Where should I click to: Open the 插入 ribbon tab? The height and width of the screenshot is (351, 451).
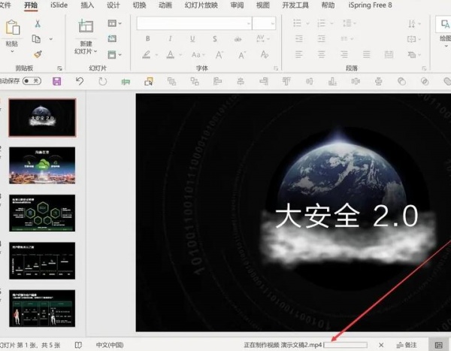pos(87,5)
